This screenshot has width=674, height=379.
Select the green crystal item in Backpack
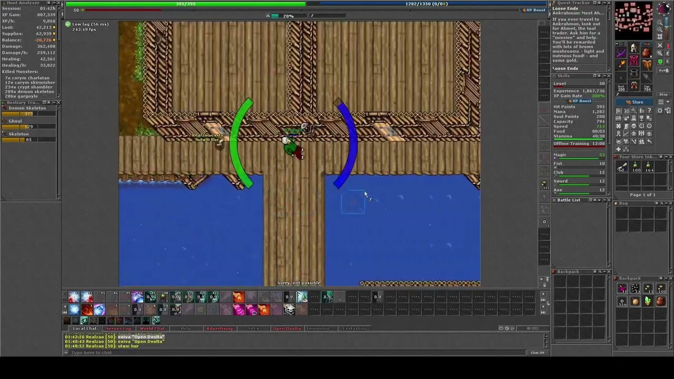tap(648, 301)
